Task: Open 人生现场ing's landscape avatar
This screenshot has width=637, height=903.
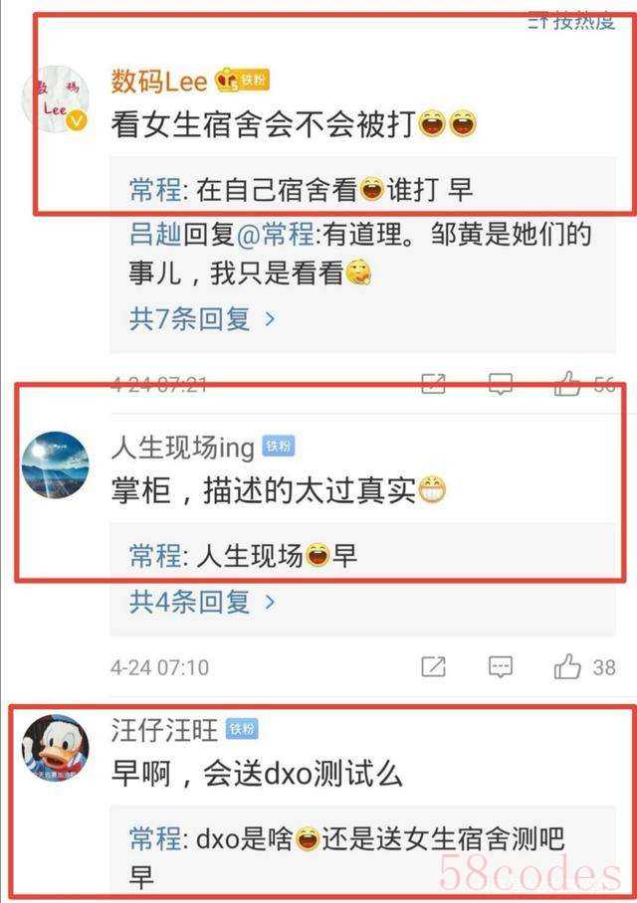Action: tap(56, 464)
